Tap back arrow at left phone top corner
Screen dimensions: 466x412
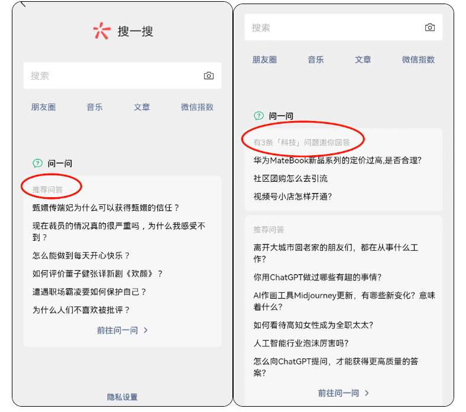24,4
